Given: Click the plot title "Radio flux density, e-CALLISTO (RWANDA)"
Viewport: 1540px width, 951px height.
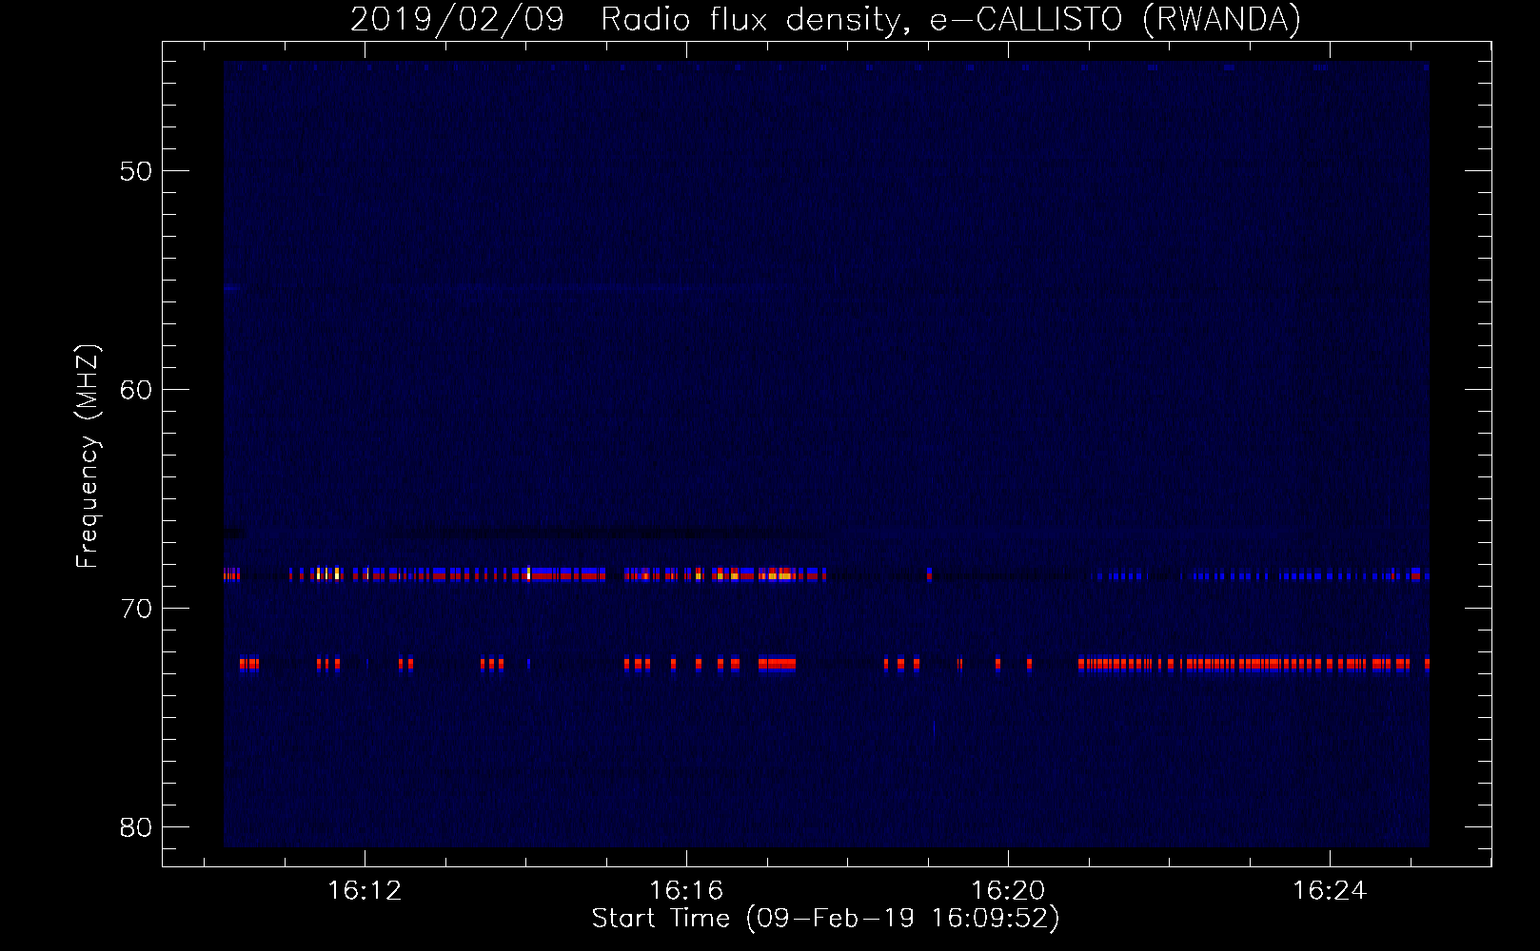Looking at the screenshot, I should [951, 19].
